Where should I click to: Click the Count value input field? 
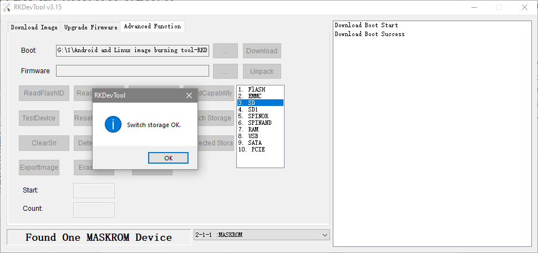[94, 210]
